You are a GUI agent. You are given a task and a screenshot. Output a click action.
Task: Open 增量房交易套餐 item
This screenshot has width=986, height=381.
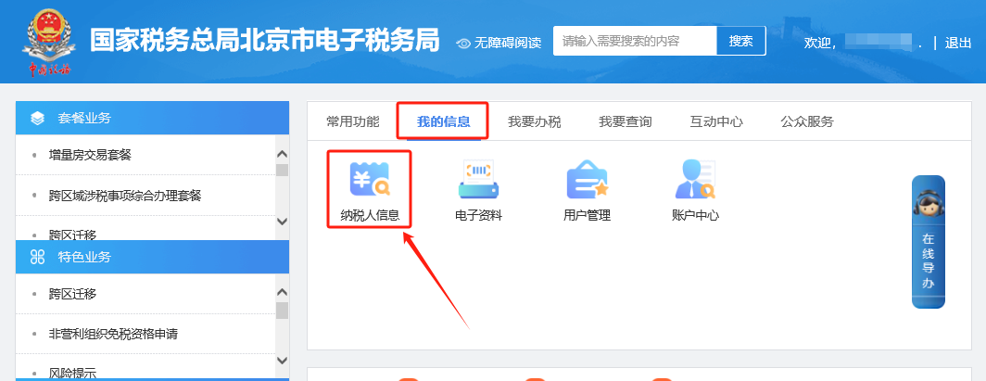(x=90, y=155)
